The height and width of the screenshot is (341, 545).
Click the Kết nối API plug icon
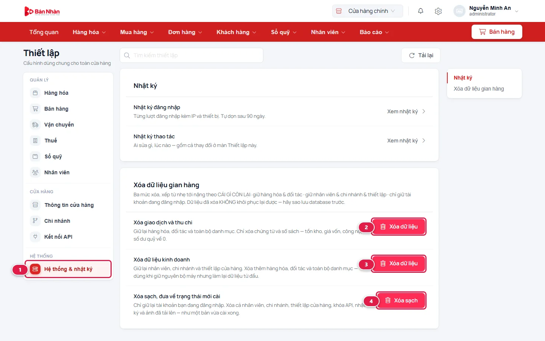tap(35, 237)
